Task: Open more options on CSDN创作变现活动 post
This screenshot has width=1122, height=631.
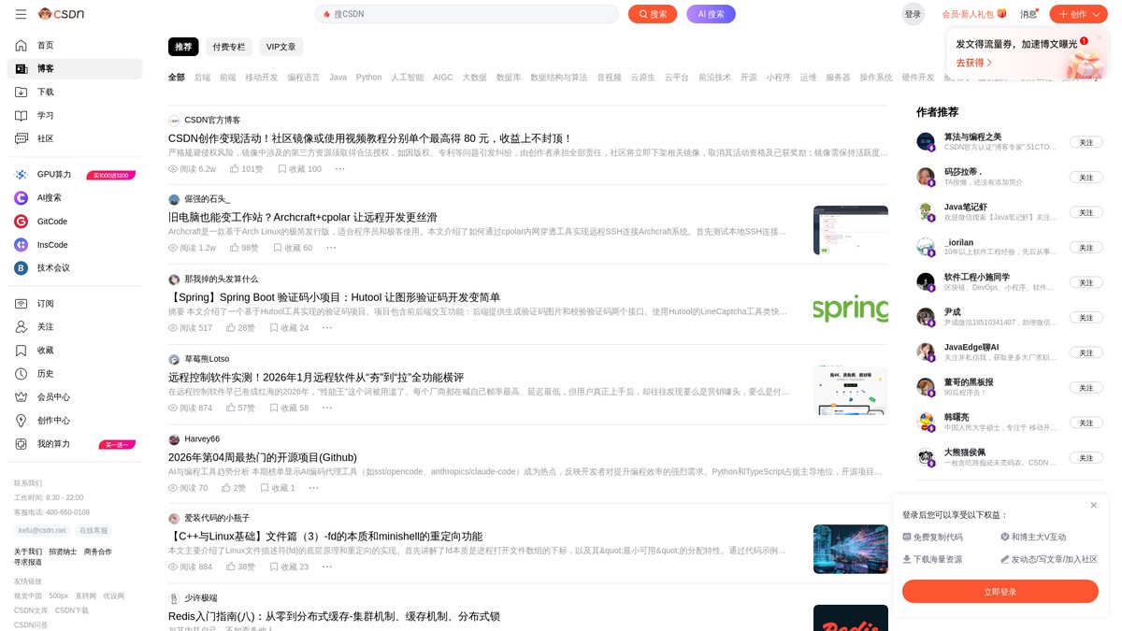Action: (339, 169)
